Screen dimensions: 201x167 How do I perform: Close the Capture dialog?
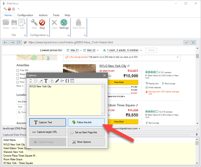click(x=104, y=75)
